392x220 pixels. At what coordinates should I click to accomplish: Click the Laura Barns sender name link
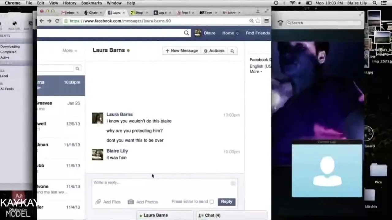(x=119, y=114)
